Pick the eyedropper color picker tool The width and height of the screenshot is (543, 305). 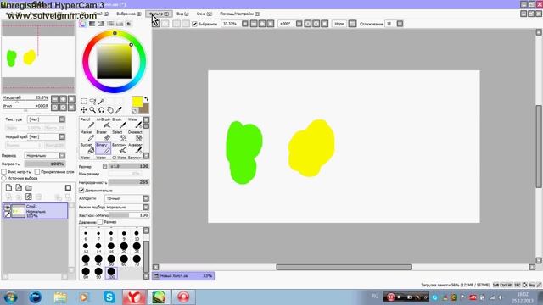click(x=119, y=110)
